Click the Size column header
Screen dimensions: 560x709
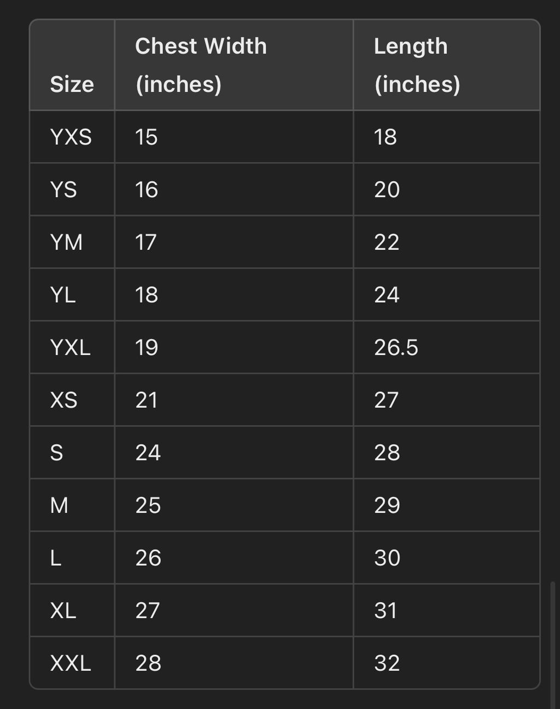(72, 84)
